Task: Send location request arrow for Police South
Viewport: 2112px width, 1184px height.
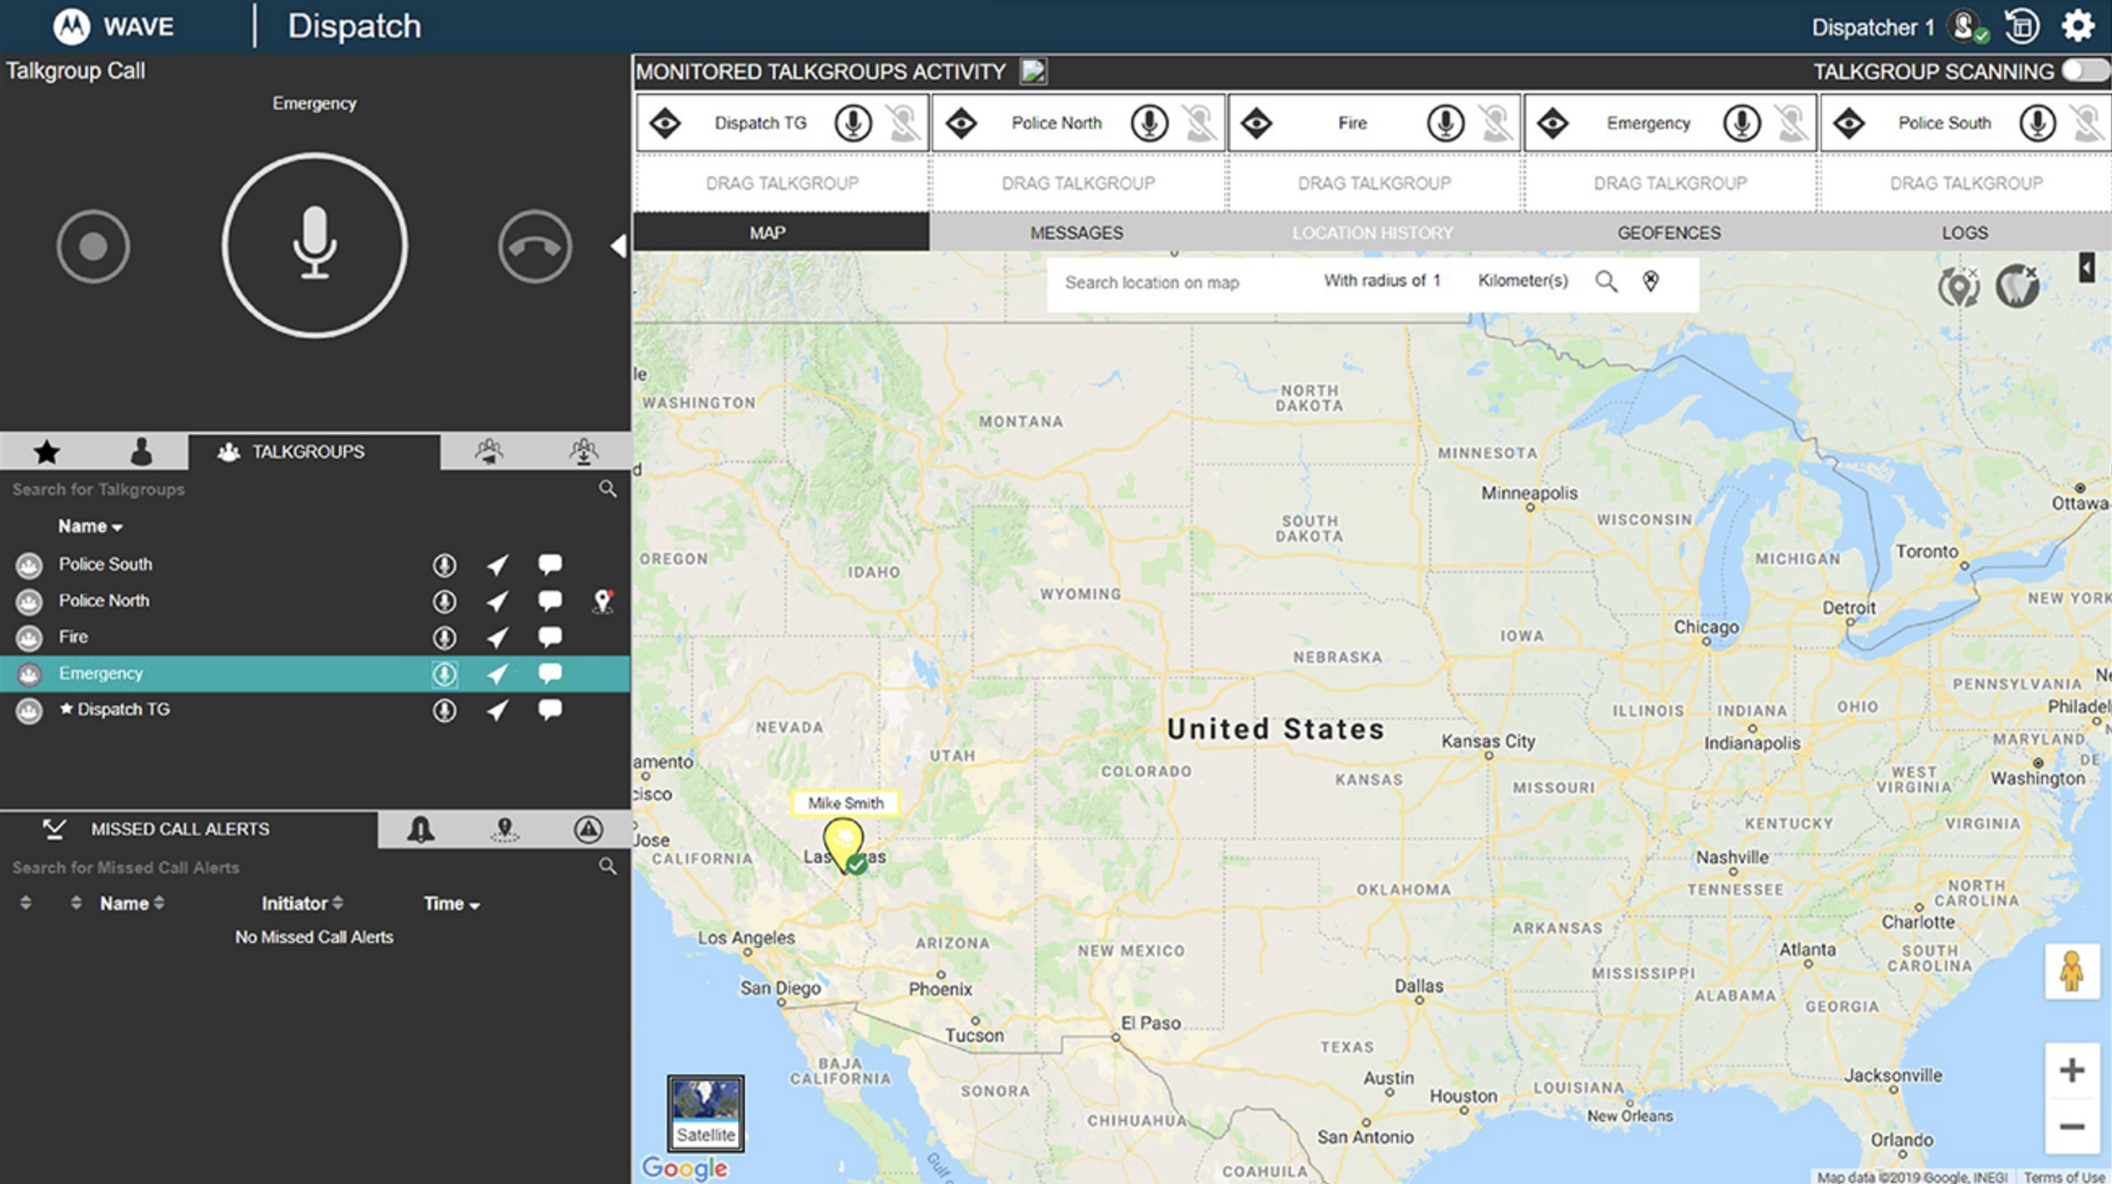Action: (496, 564)
